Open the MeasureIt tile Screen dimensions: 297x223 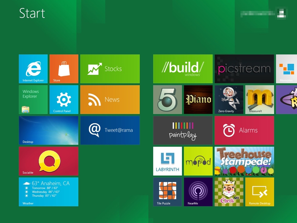coord(260,100)
